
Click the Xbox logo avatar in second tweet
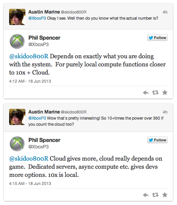coord(17,144)
